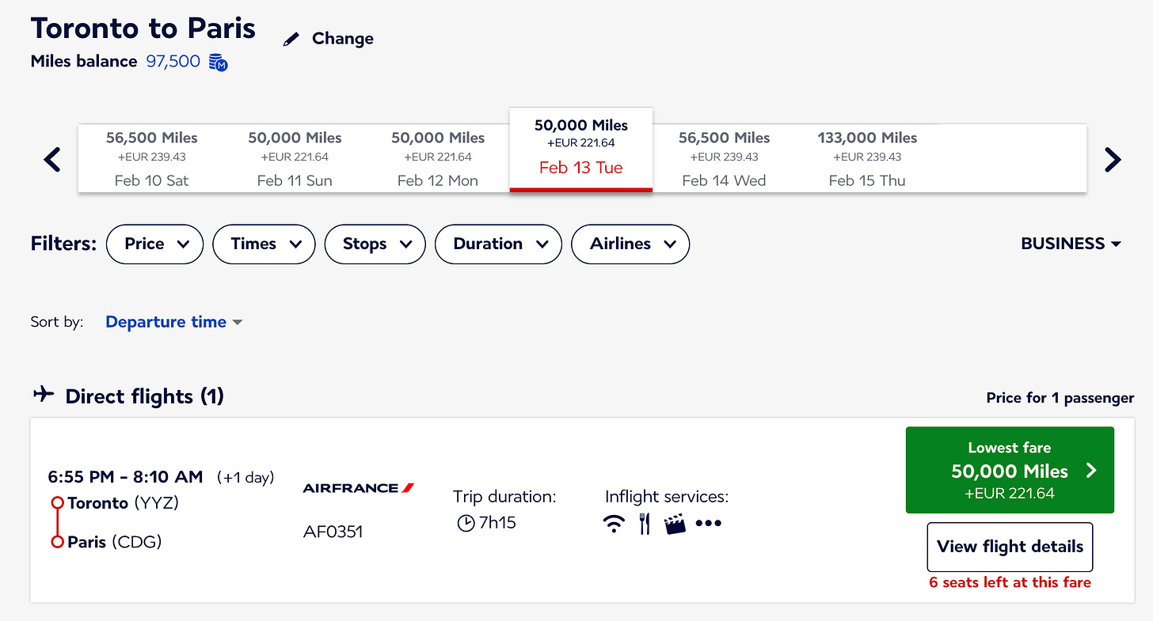Choose the Lowest fare 50,000 Miles button
The width and height of the screenshot is (1153, 621).
pyautogui.click(x=1010, y=471)
